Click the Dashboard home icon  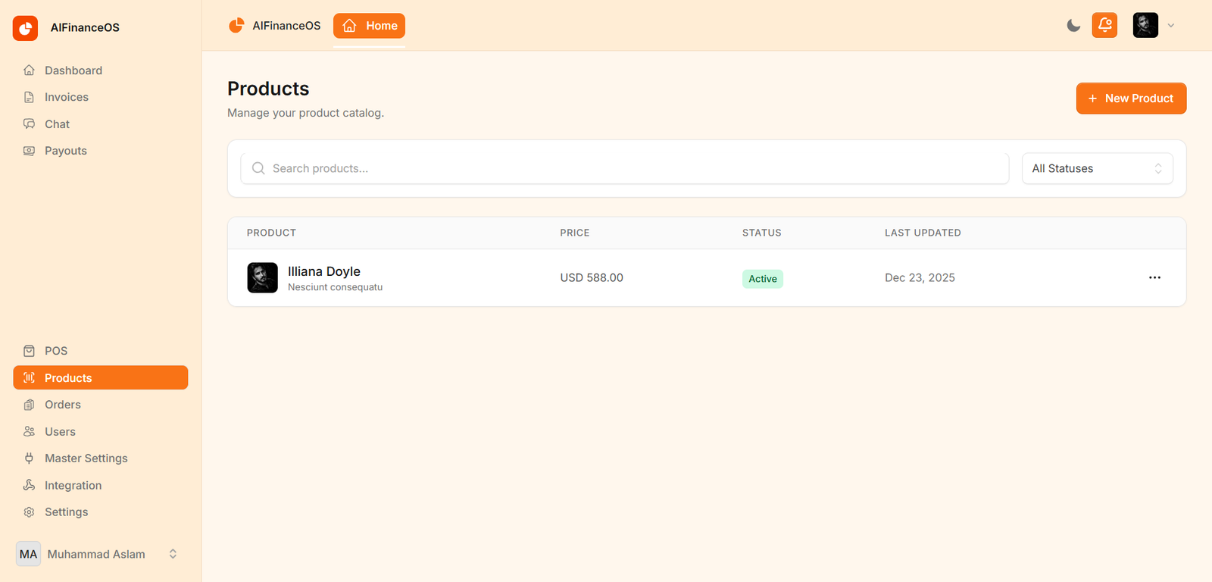pyautogui.click(x=29, y=70)
